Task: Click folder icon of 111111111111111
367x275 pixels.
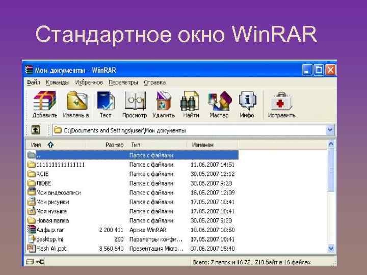Action: [31, 164]
